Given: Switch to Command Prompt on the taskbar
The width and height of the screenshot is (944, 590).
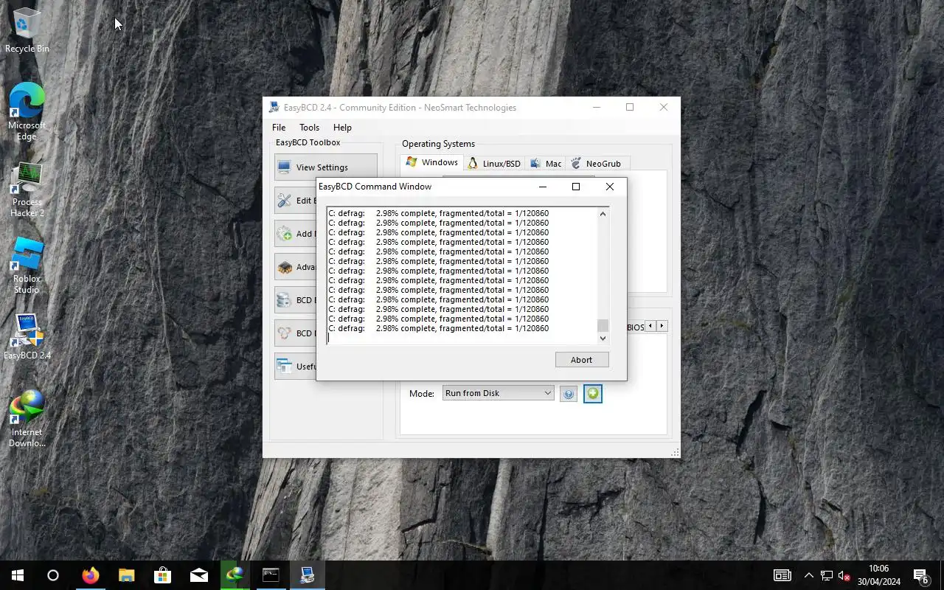Looking at the screenshot, I should (271, 575).
